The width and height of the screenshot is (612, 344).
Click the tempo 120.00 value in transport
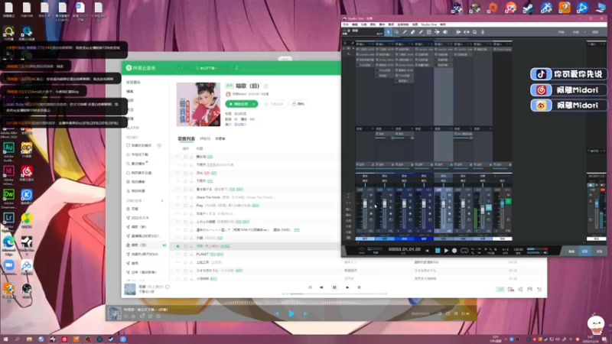519,249
